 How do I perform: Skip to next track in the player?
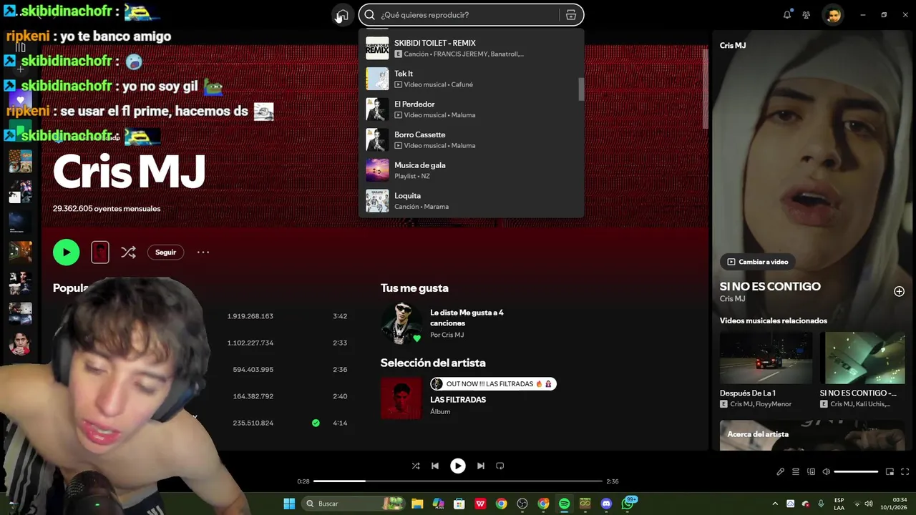point(481,466)
